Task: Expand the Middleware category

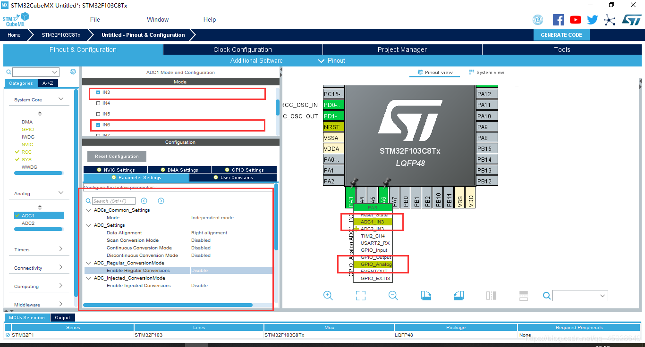Action: (x=61, y=304)
